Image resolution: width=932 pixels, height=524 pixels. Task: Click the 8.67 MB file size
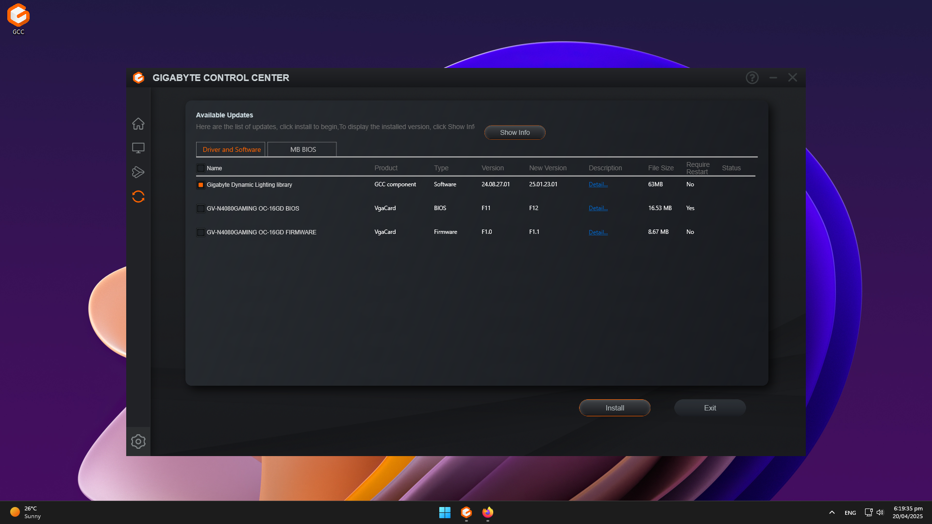pos(658,232)
